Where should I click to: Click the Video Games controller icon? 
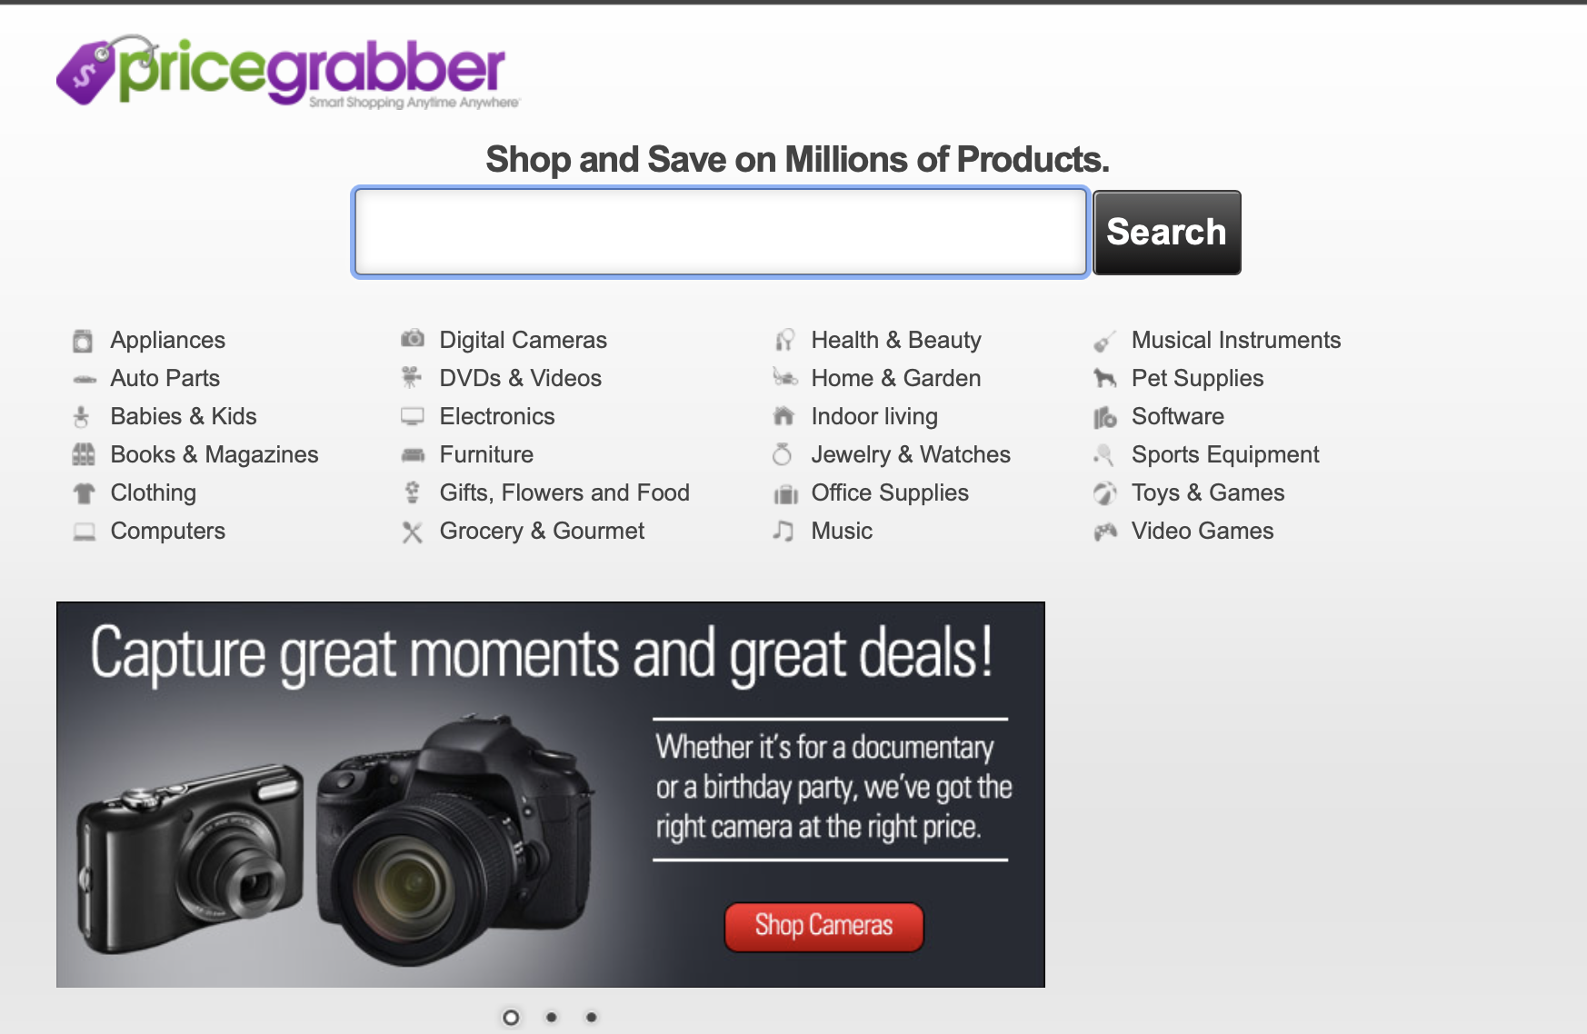[x=1105, y=532]
